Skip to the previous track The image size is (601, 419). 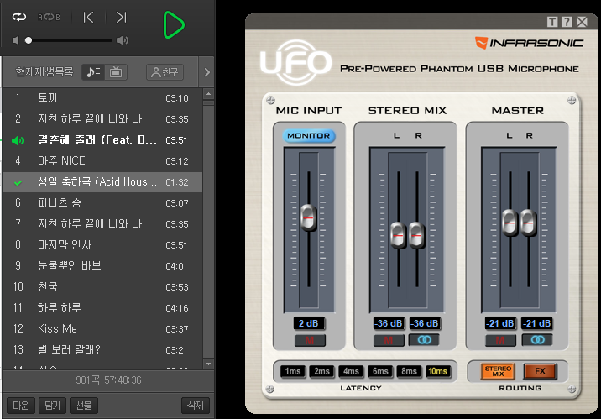88,18
